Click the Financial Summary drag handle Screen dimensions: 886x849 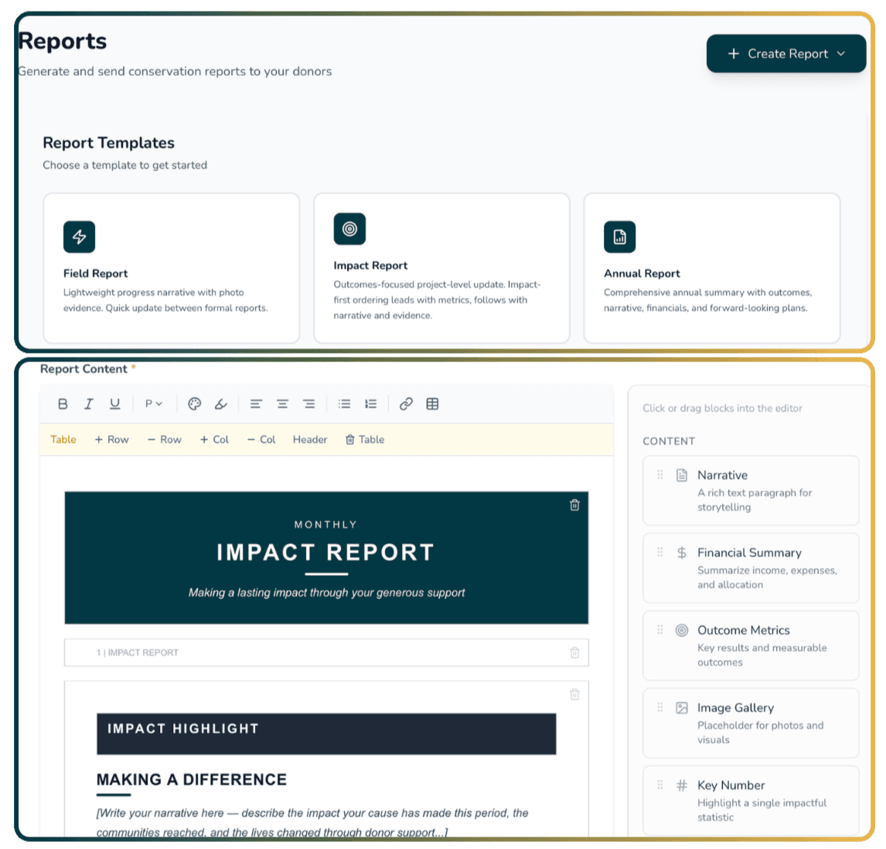(660, 552)
